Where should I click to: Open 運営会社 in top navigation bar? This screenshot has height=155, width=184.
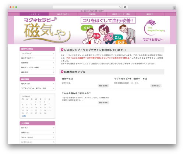pos(150,14)
